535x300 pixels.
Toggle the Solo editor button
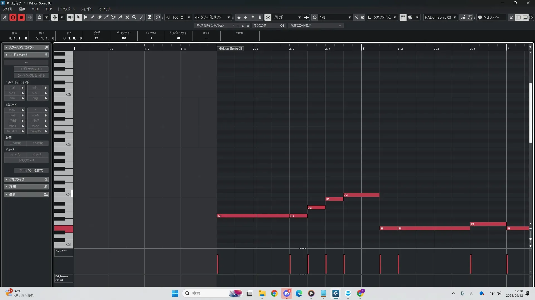(13, 17)
